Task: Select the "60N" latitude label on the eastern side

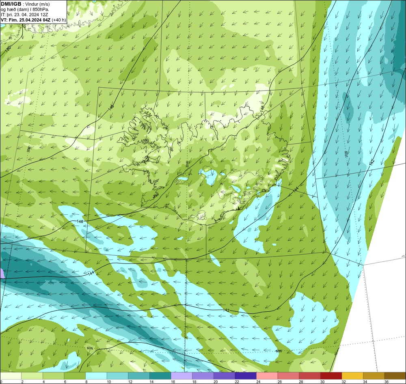Action: click(x=279, y=351)
